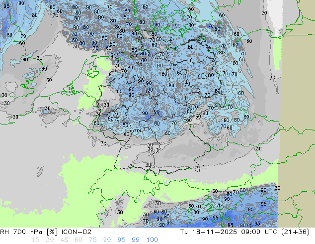
Task: Click the legend "60" light-blue scale value
Action: (79, 240)
